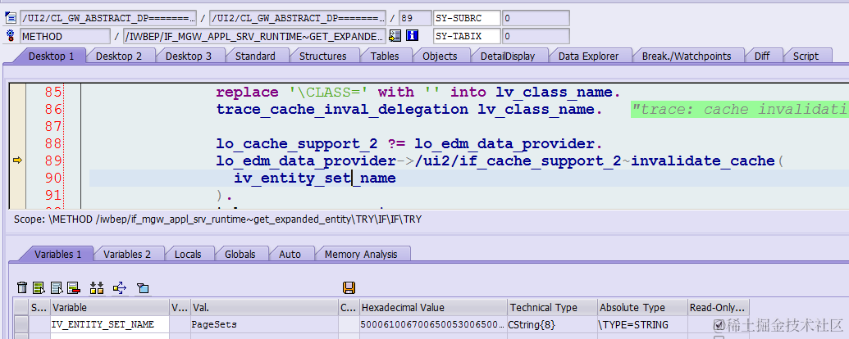Click the arrow-branch icon in the variables toolbar
This screenshot has width=849, height=339.
tap(120, 288)
